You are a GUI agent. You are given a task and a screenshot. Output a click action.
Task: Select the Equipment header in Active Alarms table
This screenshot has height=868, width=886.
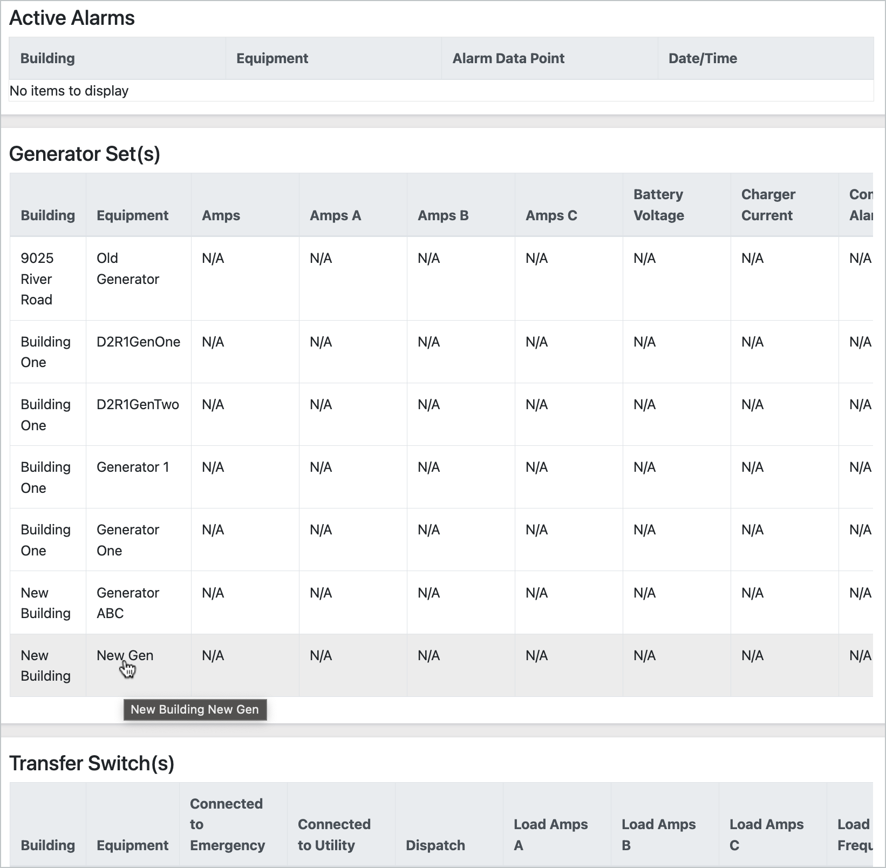[272, 58]
